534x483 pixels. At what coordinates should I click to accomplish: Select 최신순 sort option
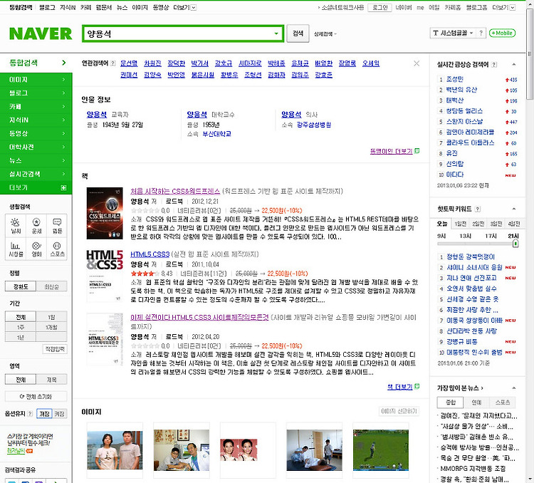[51, 286]
